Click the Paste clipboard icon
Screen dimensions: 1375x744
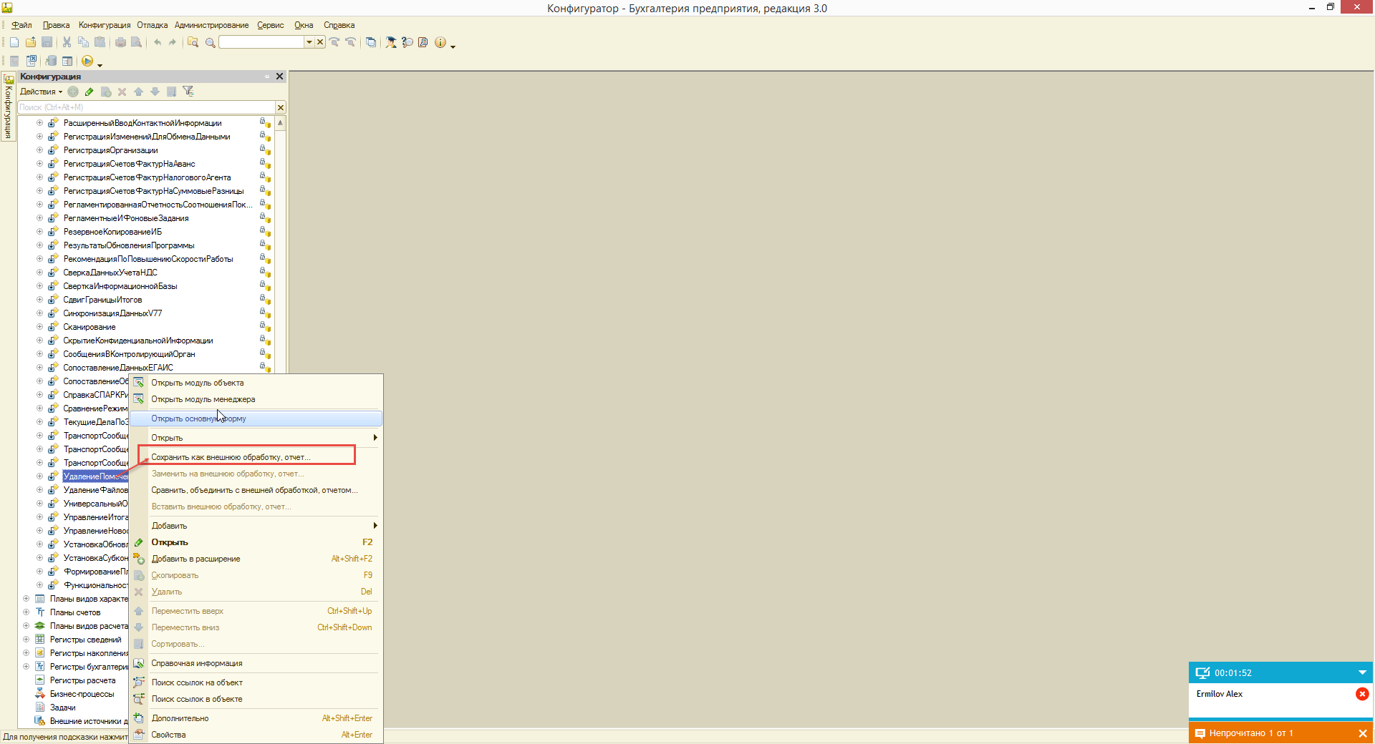tap(100, 42)
